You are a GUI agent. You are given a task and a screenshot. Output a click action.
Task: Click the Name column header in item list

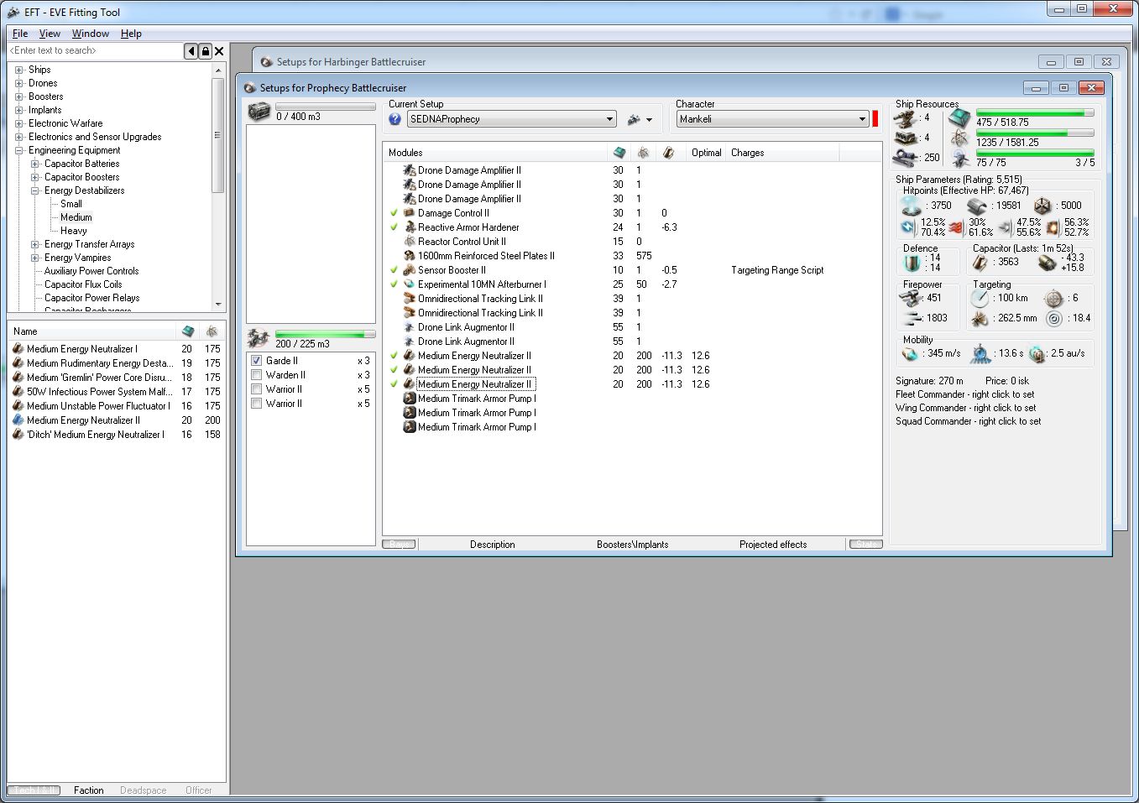click(x=92, y=331)
